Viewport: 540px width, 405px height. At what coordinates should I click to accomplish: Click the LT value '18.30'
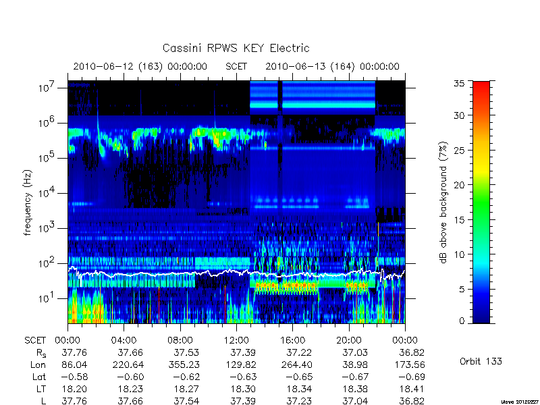coord(243,389)
